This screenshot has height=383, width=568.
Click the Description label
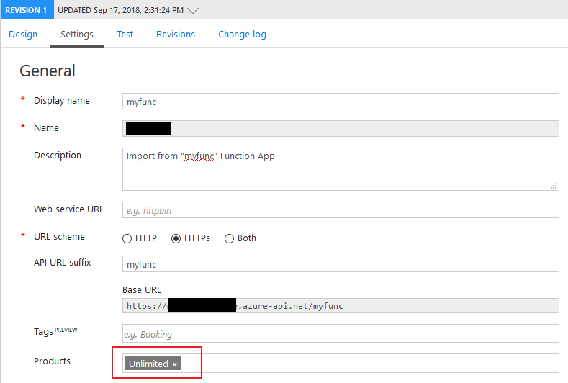tap(58, 155)
